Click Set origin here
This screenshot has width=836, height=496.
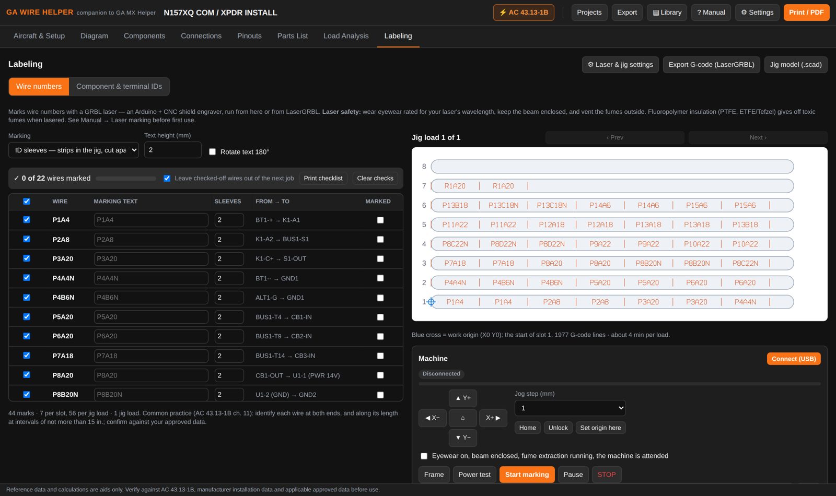tap(600, 428)
